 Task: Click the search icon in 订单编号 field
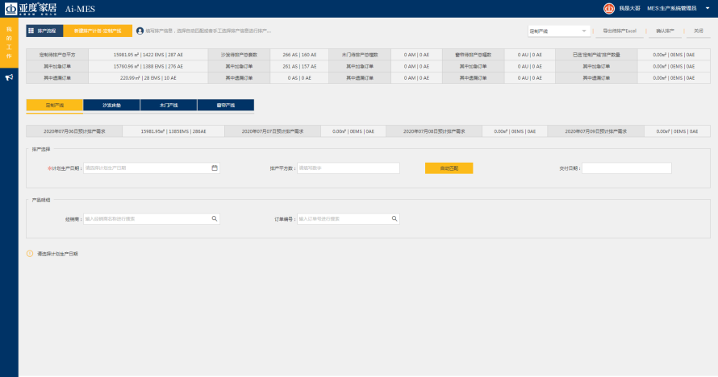tap(394, 218)
